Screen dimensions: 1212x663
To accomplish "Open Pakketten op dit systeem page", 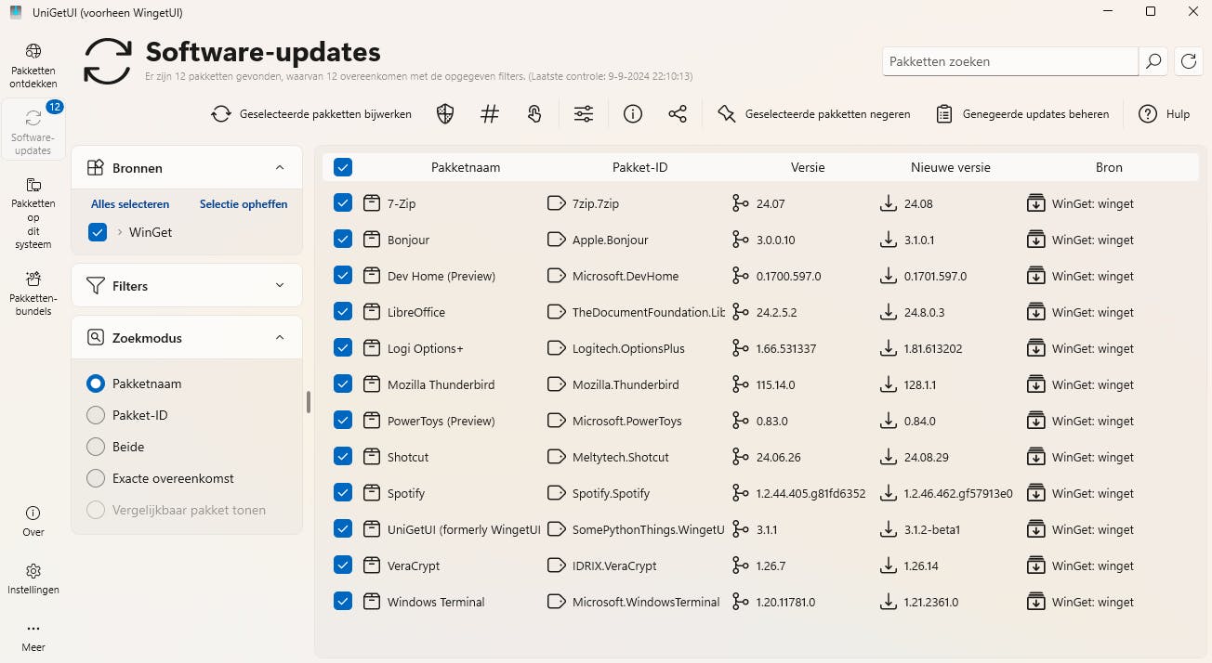I will pos(33,214).
